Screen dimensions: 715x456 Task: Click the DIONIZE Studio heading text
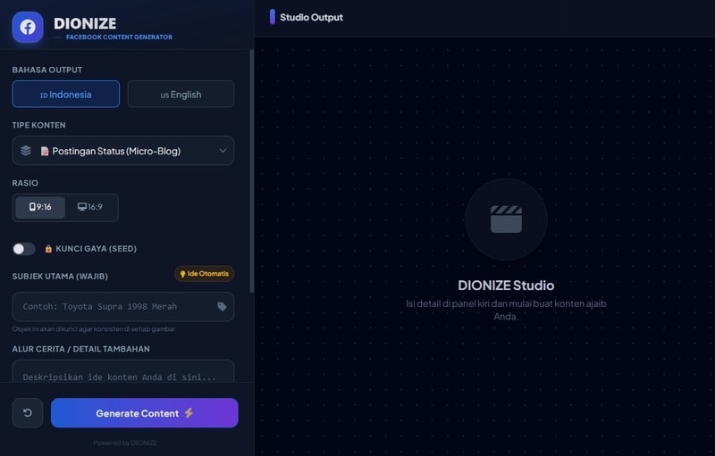[506, 286]
